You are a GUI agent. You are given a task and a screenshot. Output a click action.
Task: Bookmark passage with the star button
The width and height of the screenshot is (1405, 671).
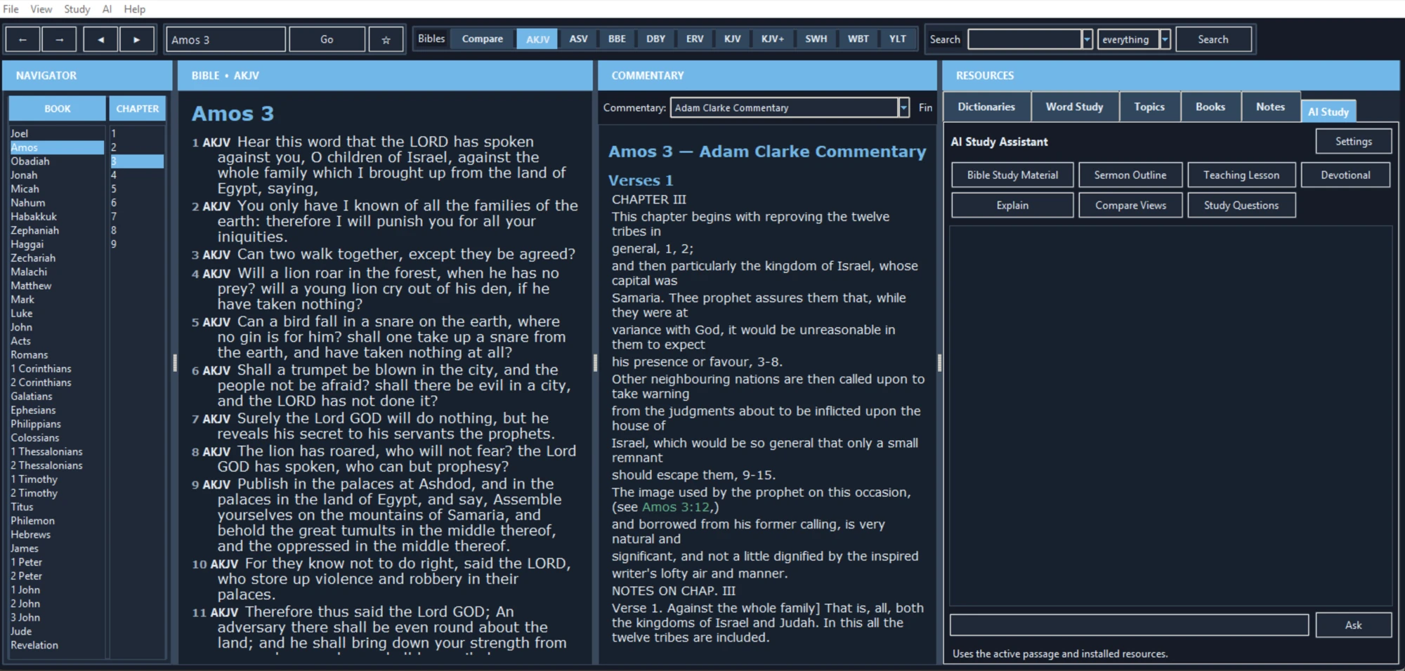tap(386, 39)
